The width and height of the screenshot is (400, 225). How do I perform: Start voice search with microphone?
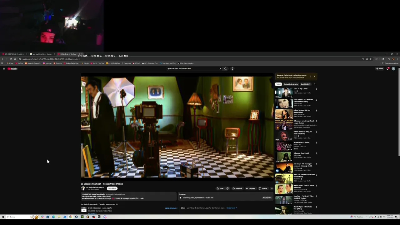[x=232, y=69]
